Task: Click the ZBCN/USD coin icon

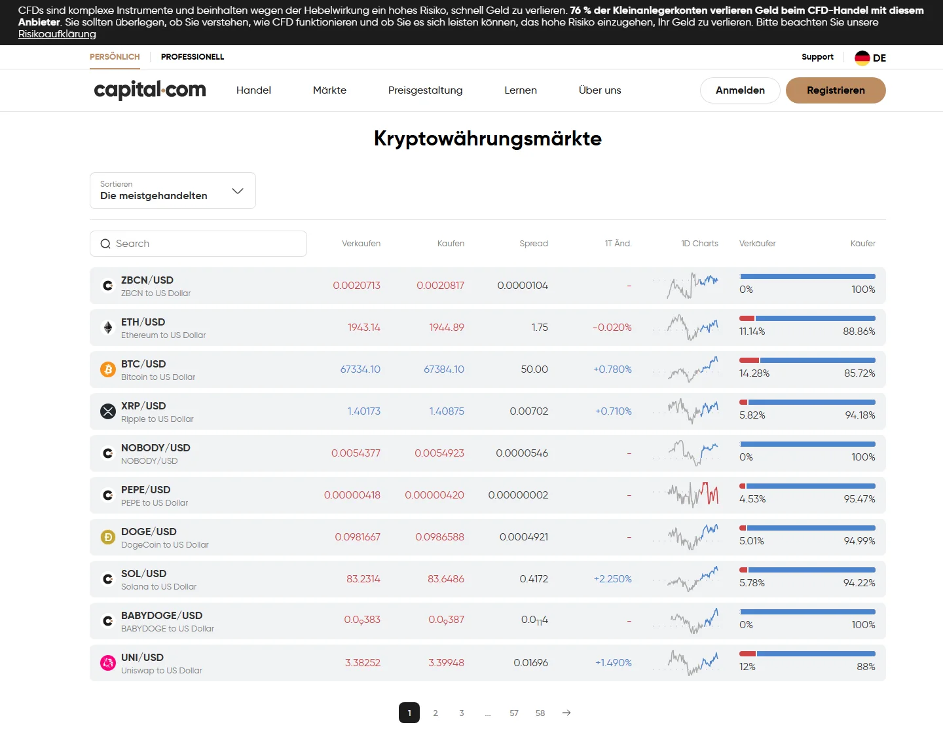Action: tap(108, 286)
